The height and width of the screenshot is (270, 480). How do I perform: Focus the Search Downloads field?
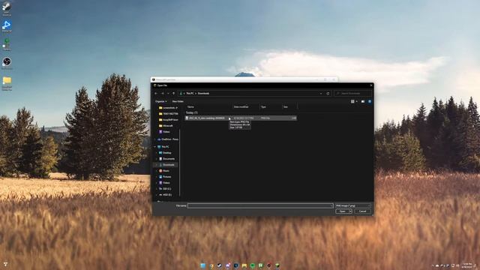pyautogui.click(x=353, y=93)
